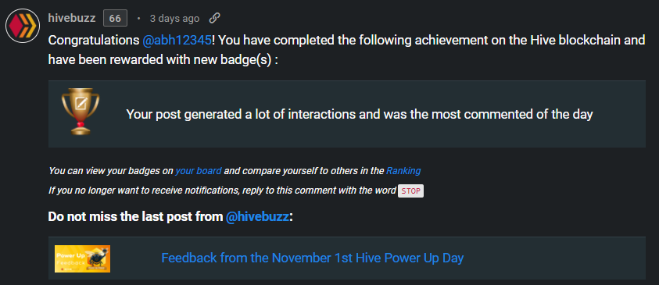Click the STOP code label
This screenshot has height=285, width=659.
(x=410, y=191)
